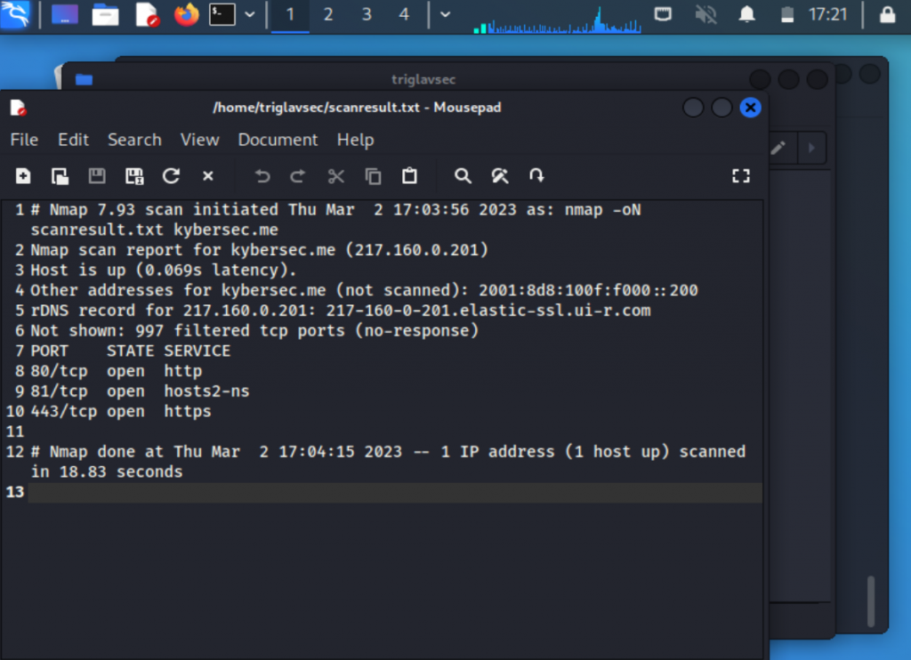The height and width of the screenshot is (660, 911).
Task: Create a new document in Mousepad toolbar
Action: (x=23, y=176)
